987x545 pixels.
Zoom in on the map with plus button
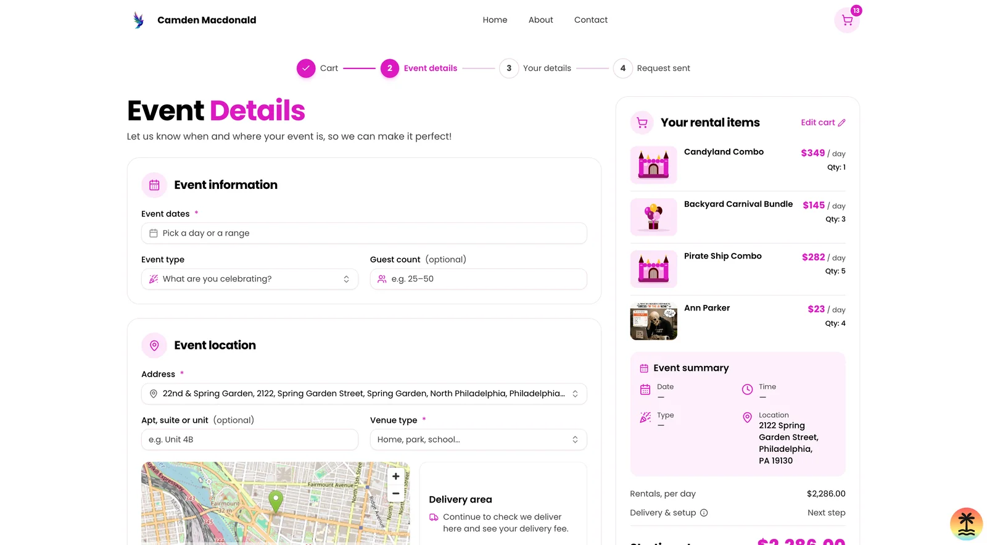point(396,476)
